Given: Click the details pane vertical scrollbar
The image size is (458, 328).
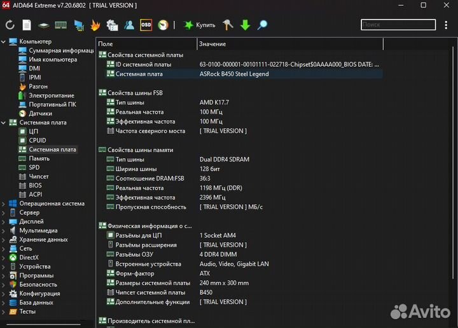Looking at the screenshot, I should point(454,162).
